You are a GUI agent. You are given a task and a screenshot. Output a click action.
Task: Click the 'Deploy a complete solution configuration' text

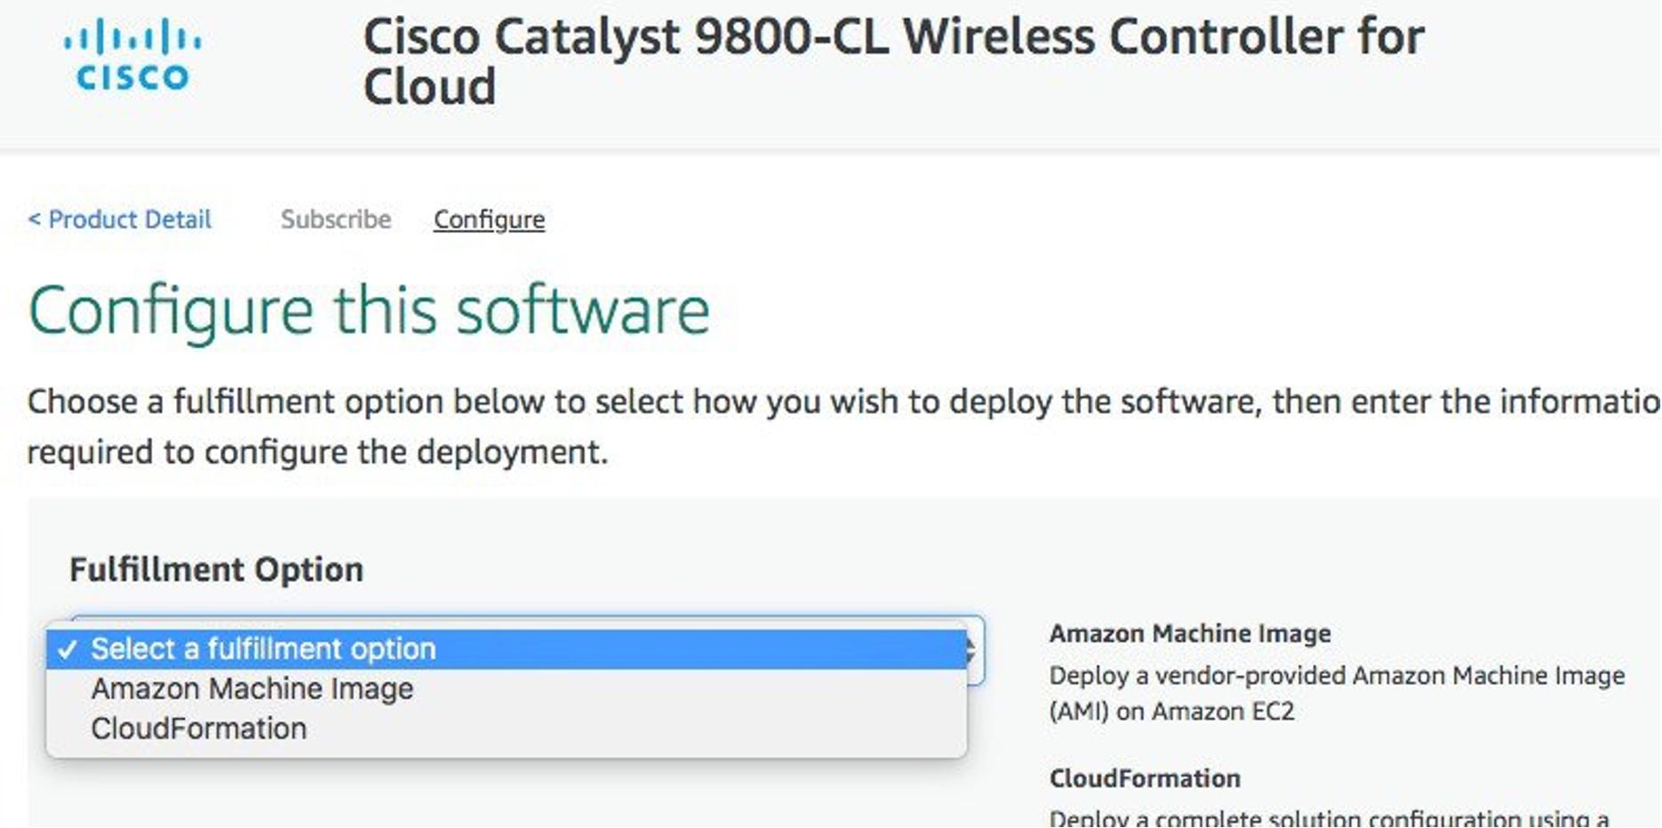coord(1328,817)
